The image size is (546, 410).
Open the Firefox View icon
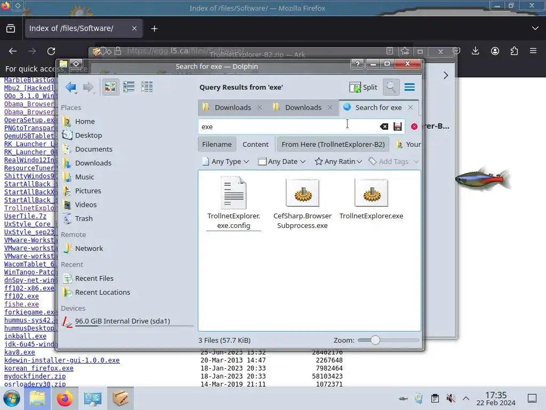pos(11,28)
